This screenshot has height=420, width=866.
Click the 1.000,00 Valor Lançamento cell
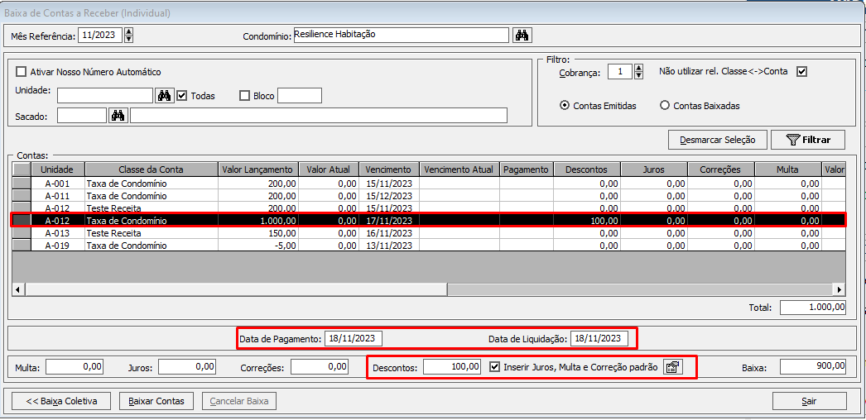258,221
